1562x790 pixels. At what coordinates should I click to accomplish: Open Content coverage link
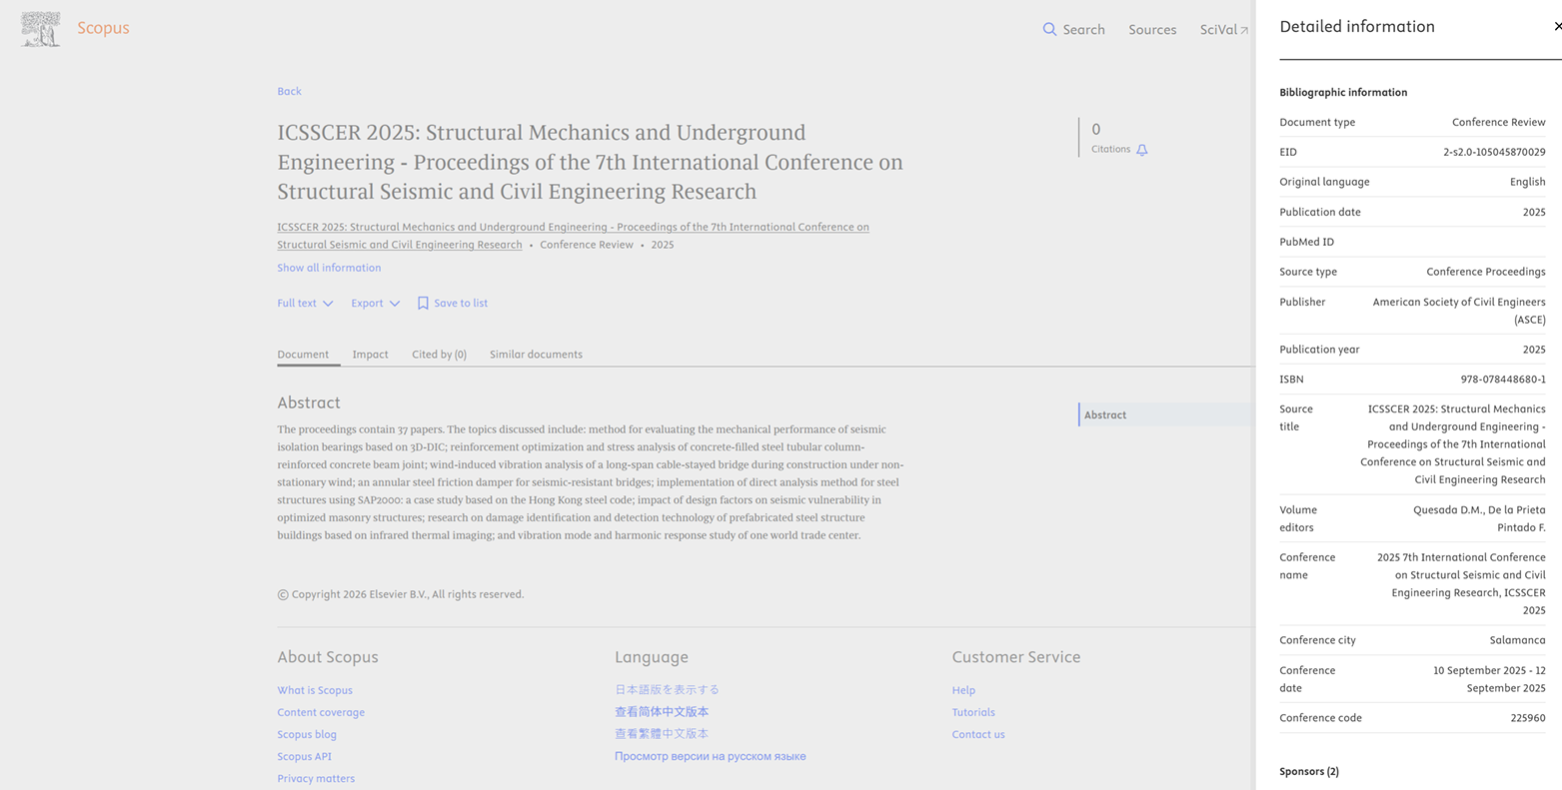click(321, 712)
